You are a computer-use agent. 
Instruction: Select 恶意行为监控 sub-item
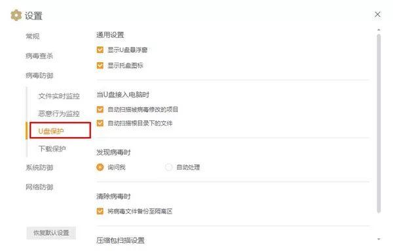point(59,114)
